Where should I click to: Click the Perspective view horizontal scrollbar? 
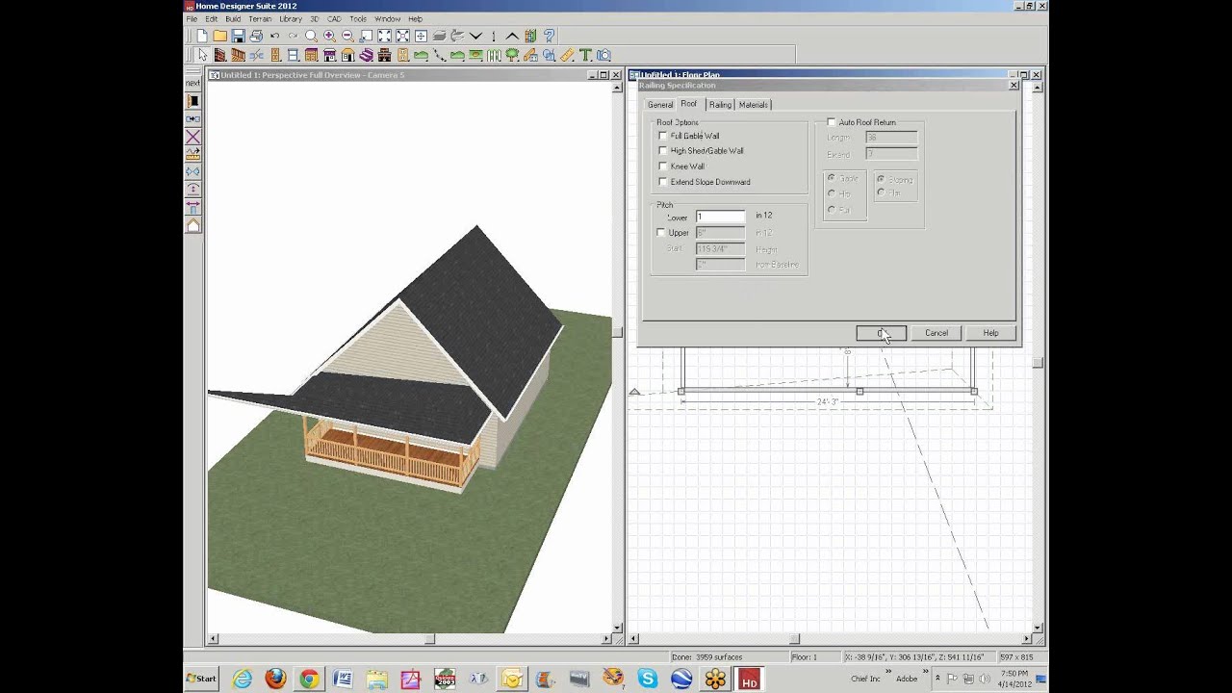(412, 638)
